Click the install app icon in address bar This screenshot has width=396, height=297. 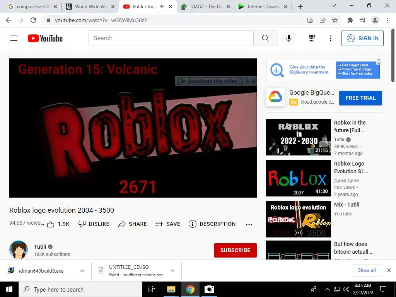[x=310, y=20]
